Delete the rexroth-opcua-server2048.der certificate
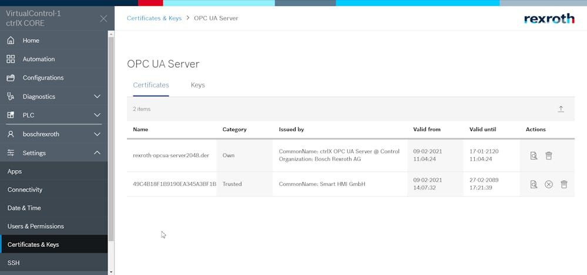Screen dimensions: 587x275 [548, 155]
